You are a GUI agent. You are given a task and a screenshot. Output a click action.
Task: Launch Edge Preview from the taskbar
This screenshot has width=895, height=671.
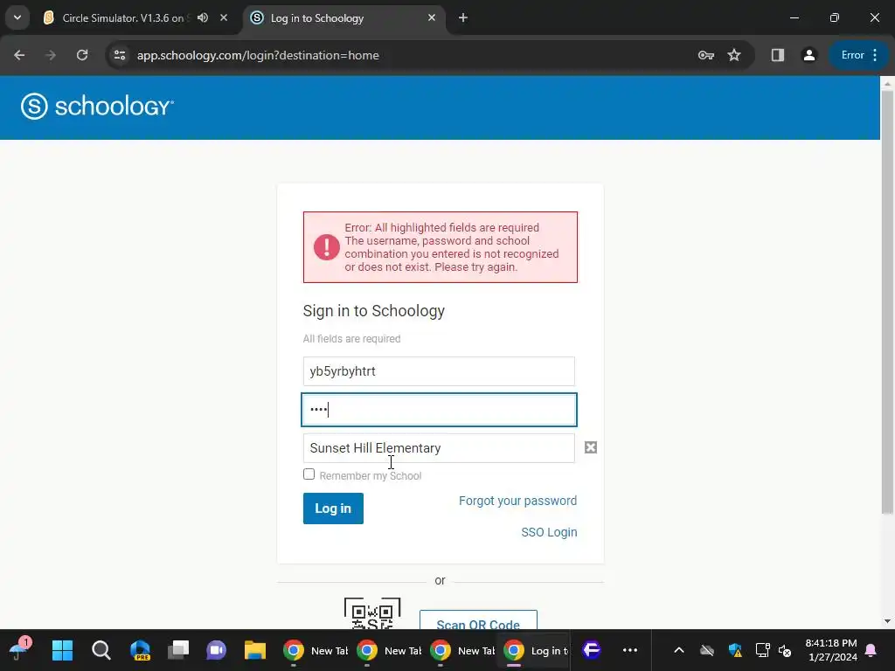[140, 650]
